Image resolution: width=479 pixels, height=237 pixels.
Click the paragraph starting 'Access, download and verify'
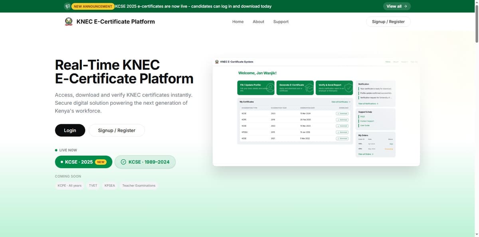click(x=124, y=103)
